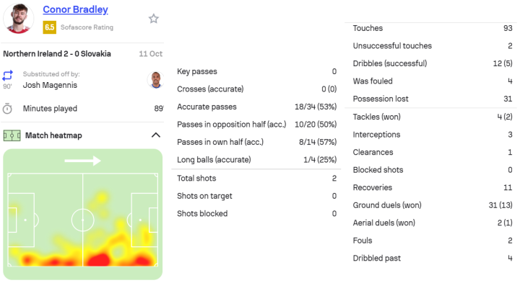520x283 pixels.
Task: Click the Josh Magennis name
Action: (50, 85)
